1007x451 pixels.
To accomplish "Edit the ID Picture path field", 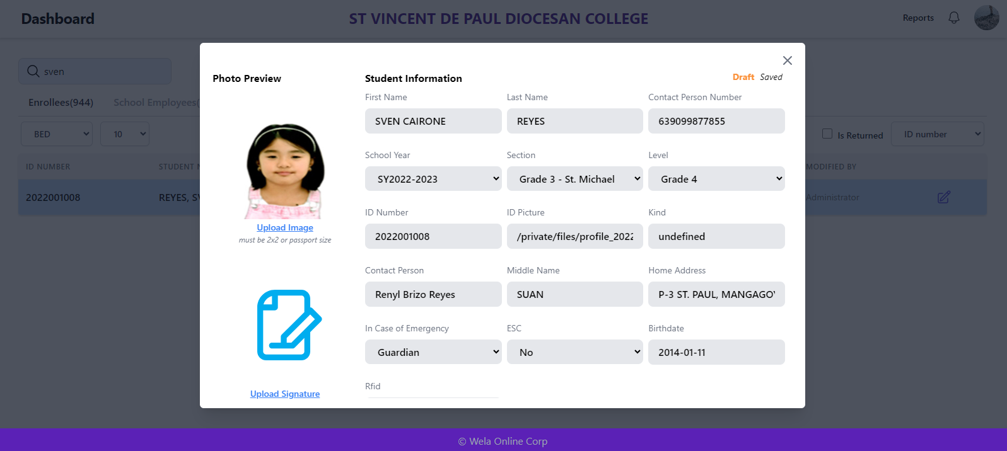I will pos(575,236).
